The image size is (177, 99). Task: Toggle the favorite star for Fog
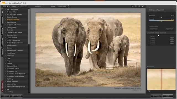coord(6,61)
